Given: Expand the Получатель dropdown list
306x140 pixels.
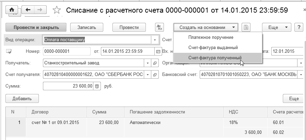Looking at the screenshot, I should (148, 63).
